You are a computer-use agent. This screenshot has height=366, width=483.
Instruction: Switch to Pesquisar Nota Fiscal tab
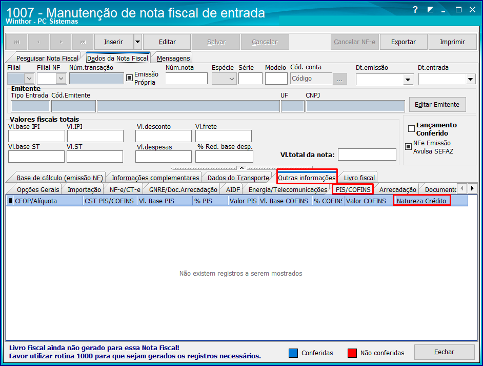(x=47, y=59)
